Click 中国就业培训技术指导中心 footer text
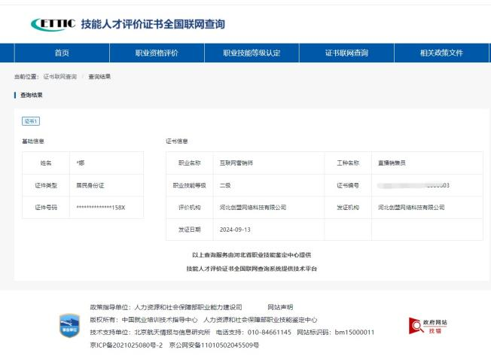Image resolution: width=491 pixels, height=362 pixels. click(x=160, y=320)
